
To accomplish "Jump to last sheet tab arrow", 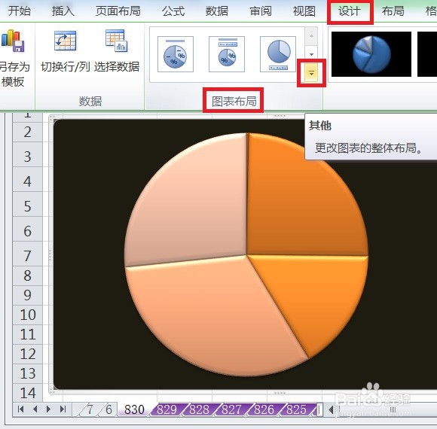I will tap(63, 409).
